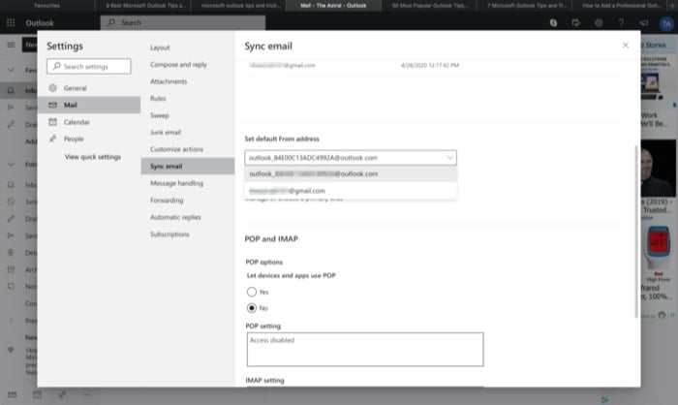Click View quick settings link

(93, 157)
